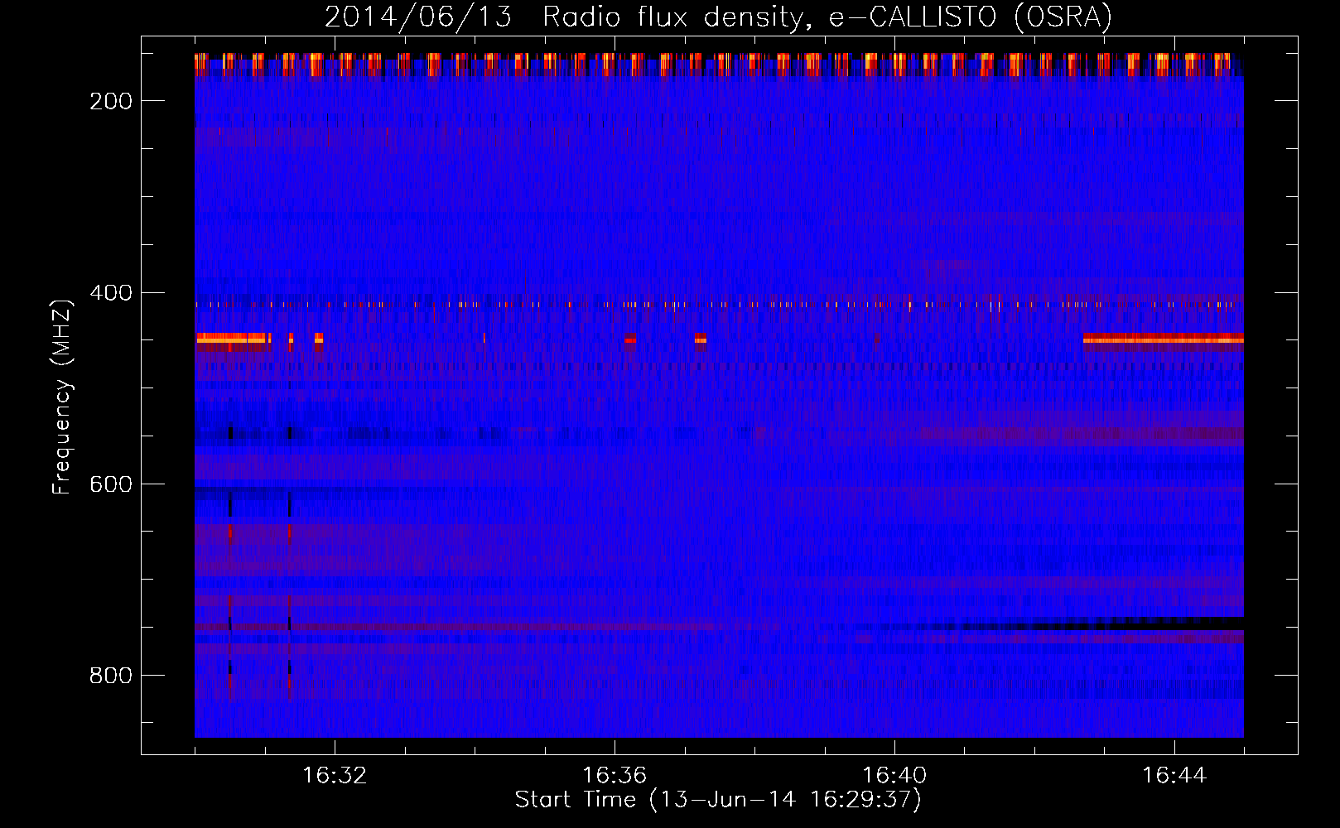Click the 200 frequency tick label
This screenshot has height=828, width=1340.
[111, 101]
